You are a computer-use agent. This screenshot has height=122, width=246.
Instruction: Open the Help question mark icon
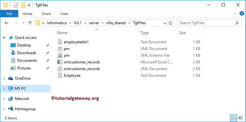(242, 14)
